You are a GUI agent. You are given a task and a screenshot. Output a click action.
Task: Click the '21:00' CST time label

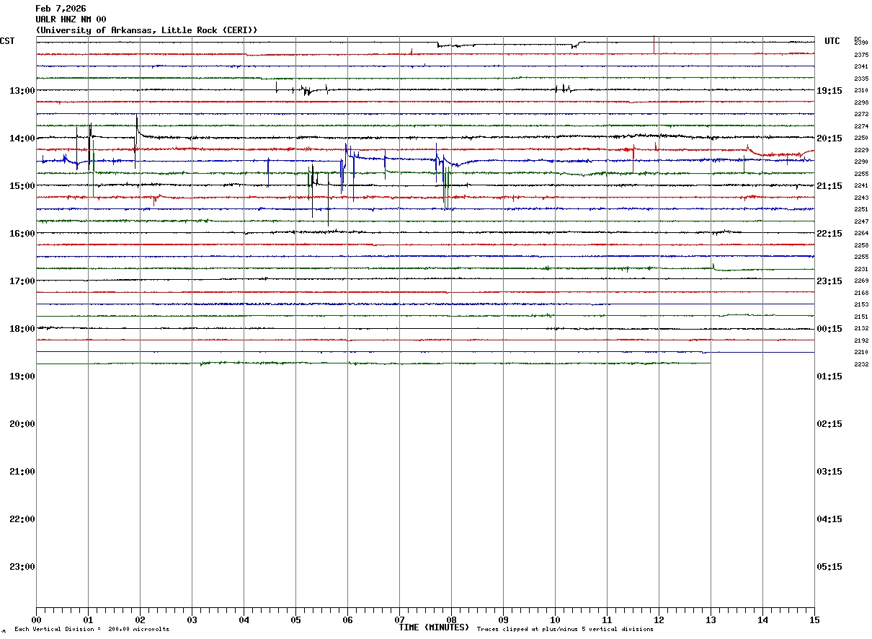coord(22,472)
